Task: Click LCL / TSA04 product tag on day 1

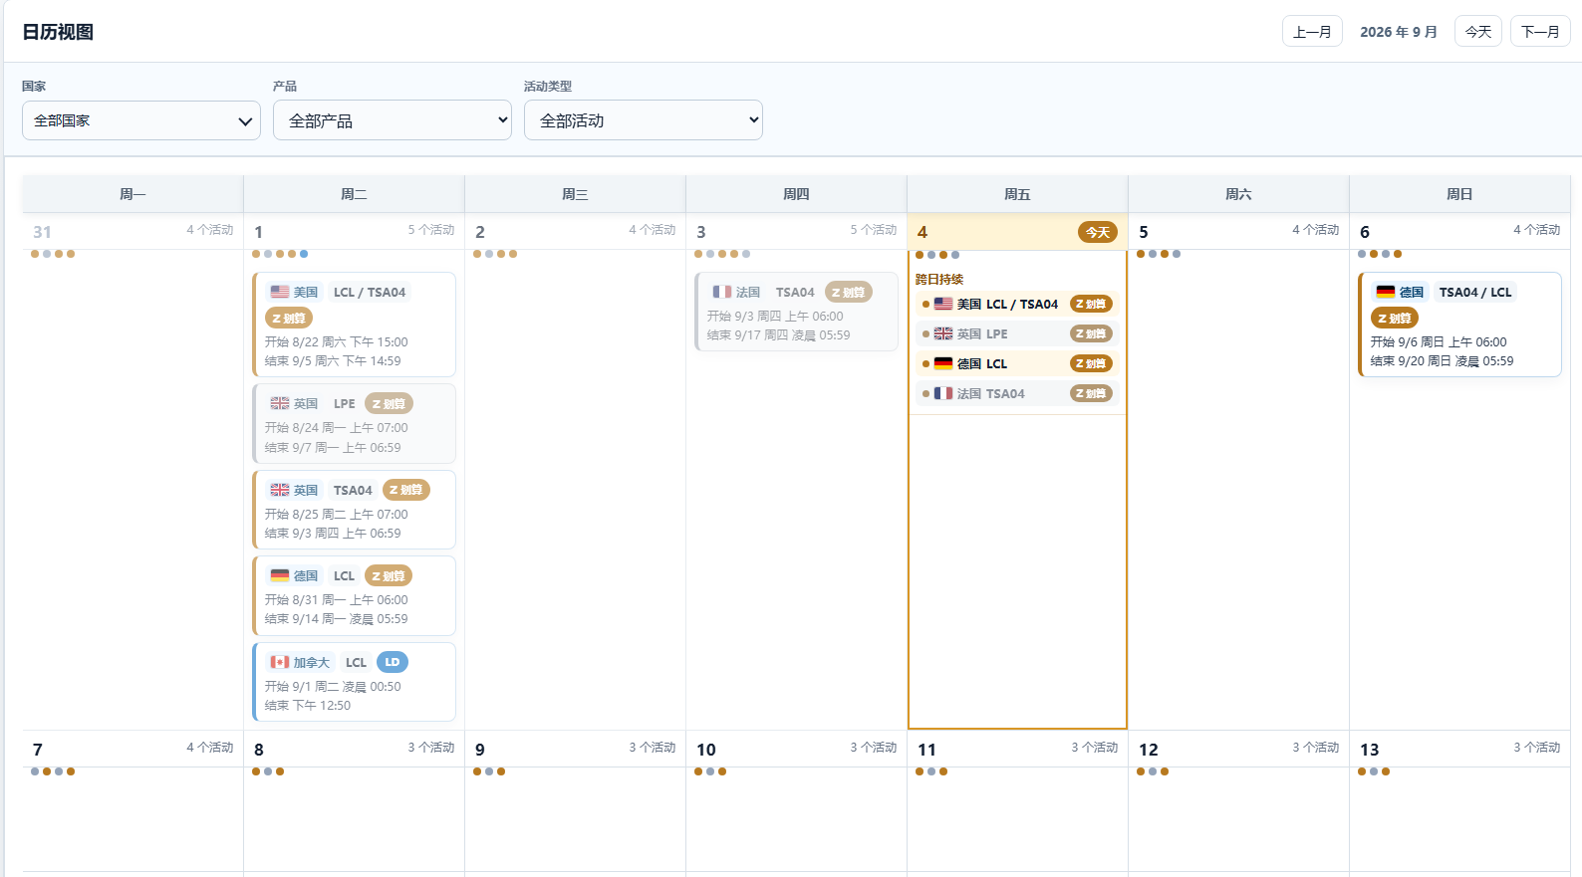Action: tap(370, 292)
